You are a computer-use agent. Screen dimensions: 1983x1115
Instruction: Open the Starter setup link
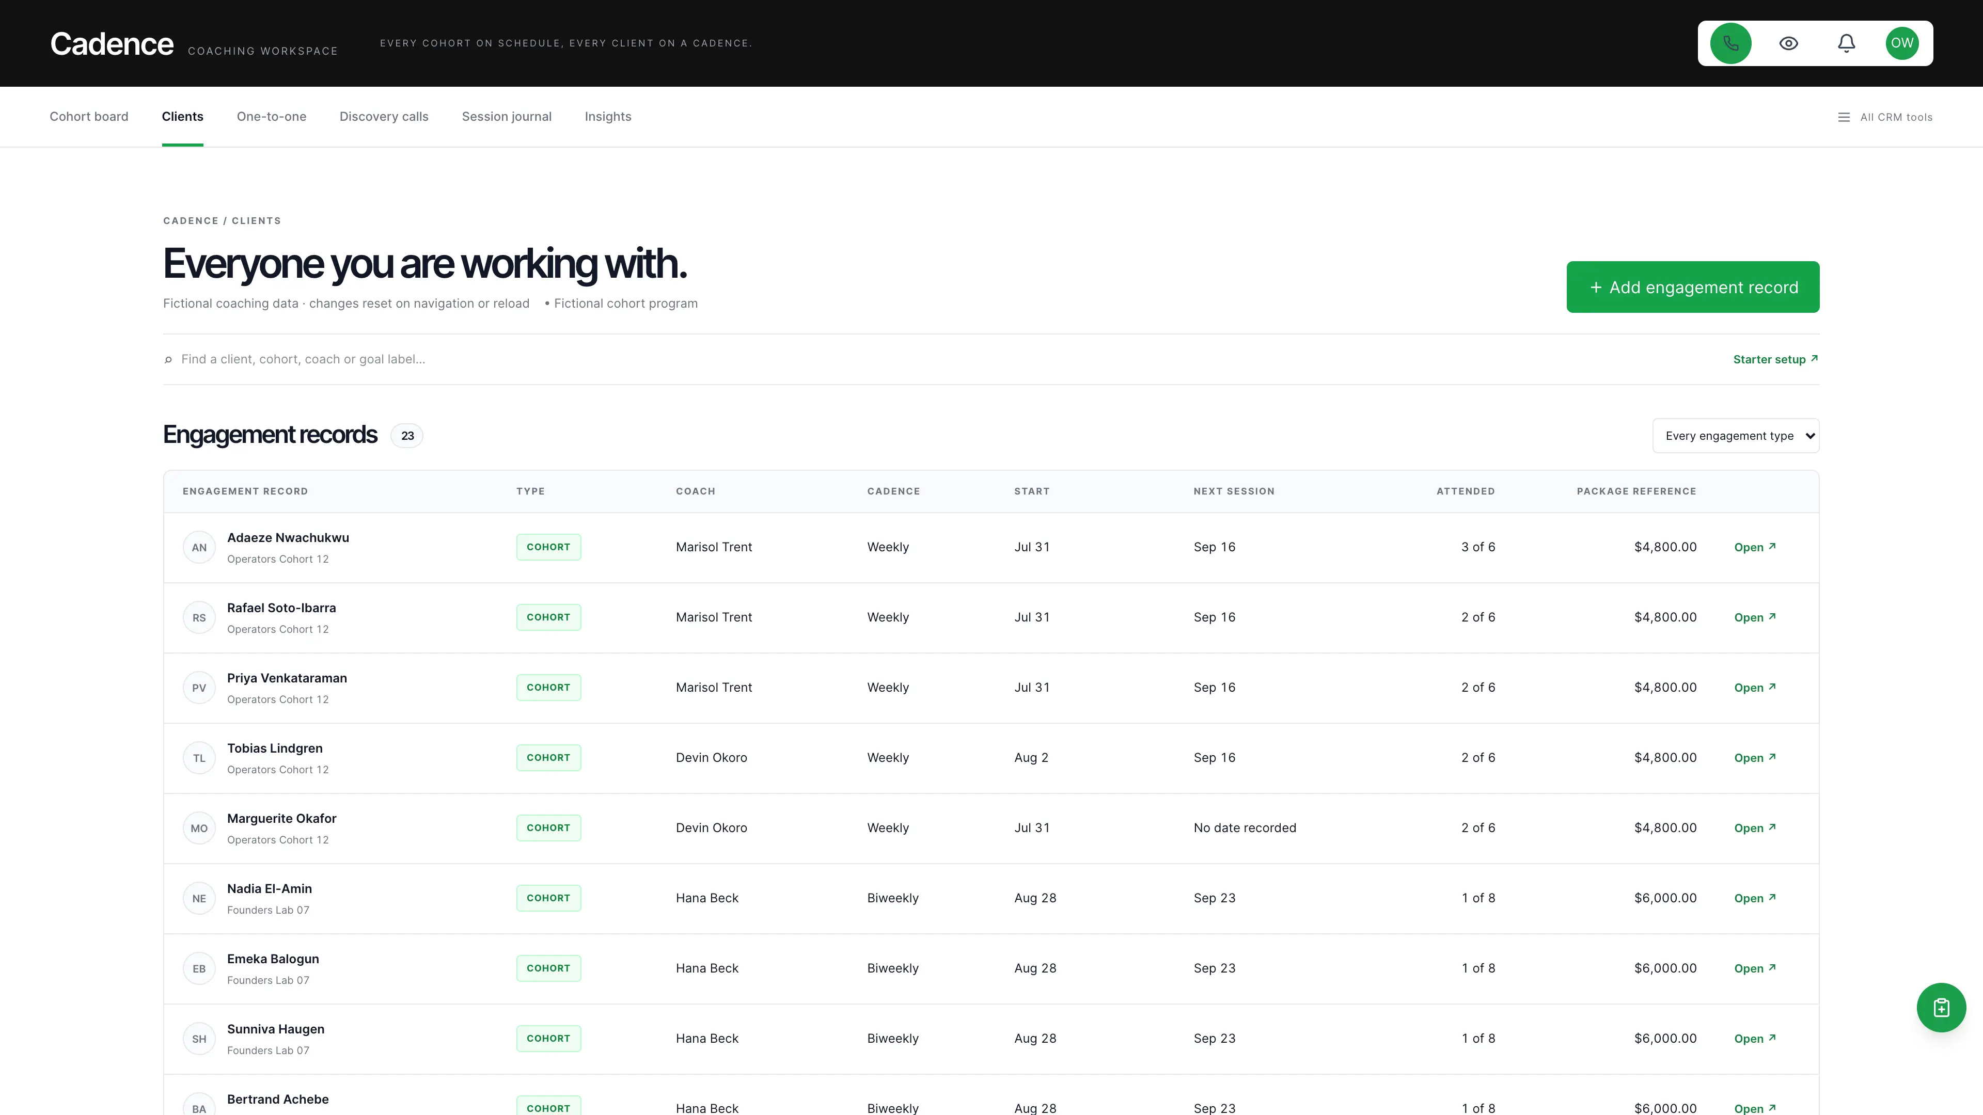coord(1775,359)
